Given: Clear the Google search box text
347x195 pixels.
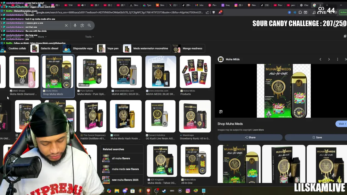Looking at the screenshot, I should click(66, 25).
